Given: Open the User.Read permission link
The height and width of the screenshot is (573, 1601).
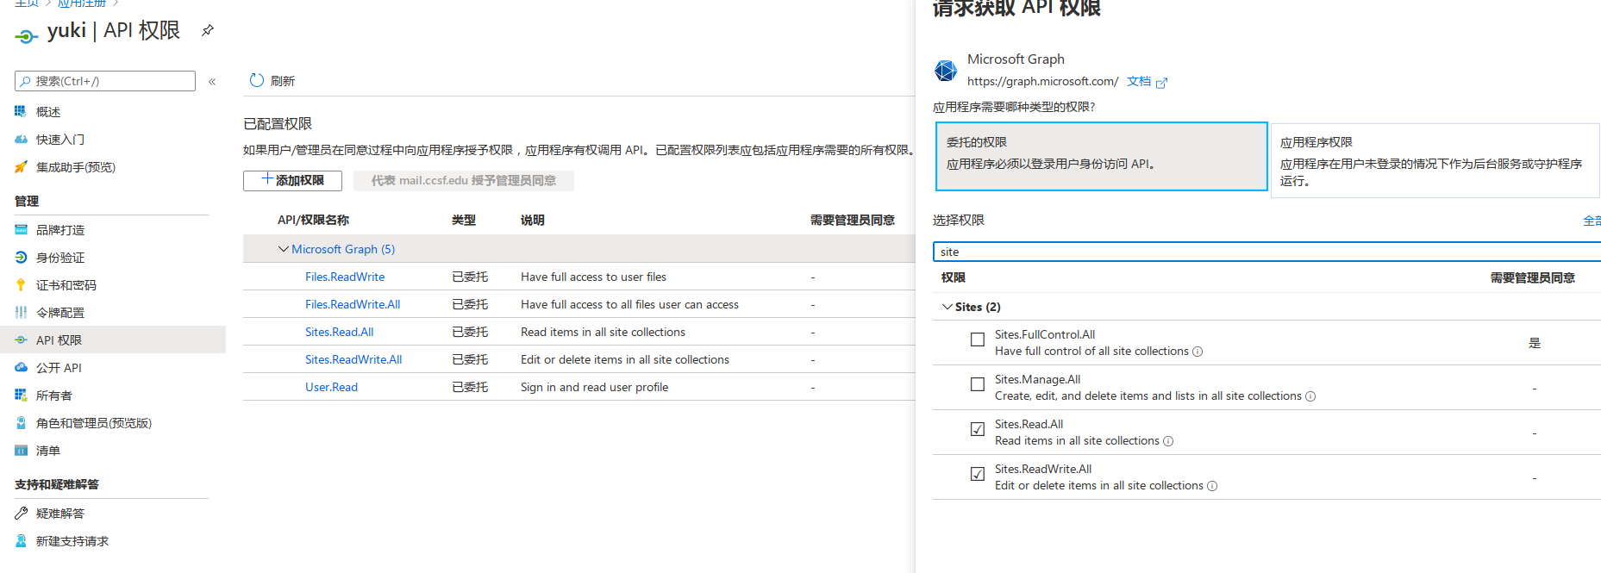Looking at the screenshot, I should coord(331,387).
